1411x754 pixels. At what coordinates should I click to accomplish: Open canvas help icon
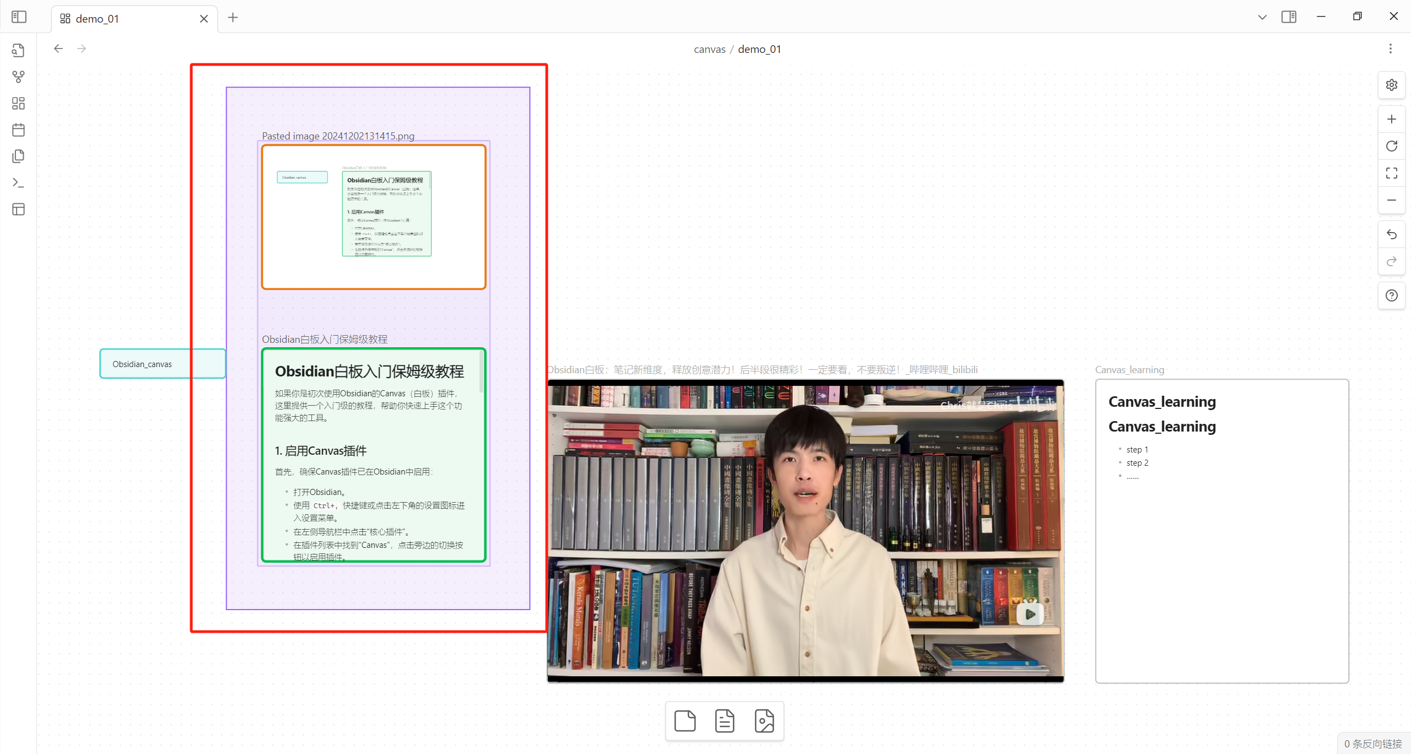(x=1391, y=295)
